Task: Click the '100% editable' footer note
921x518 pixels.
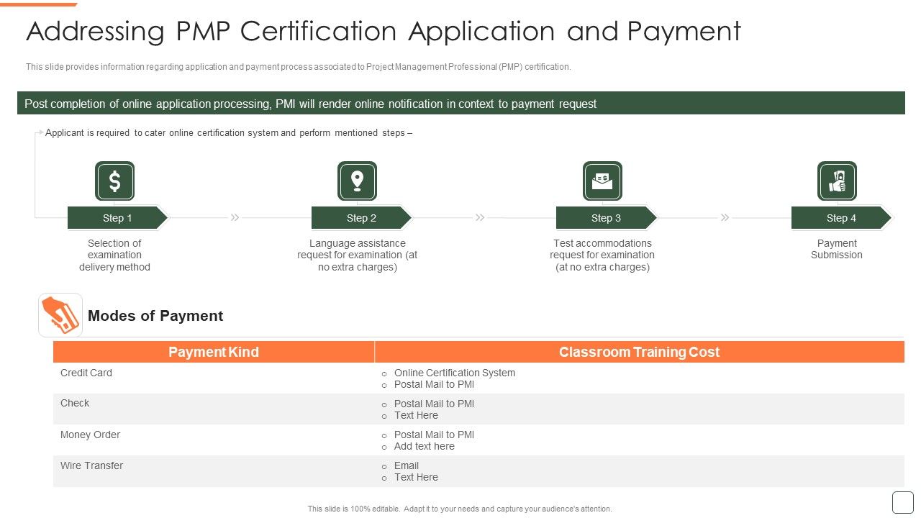Action: tap(460, 509)
